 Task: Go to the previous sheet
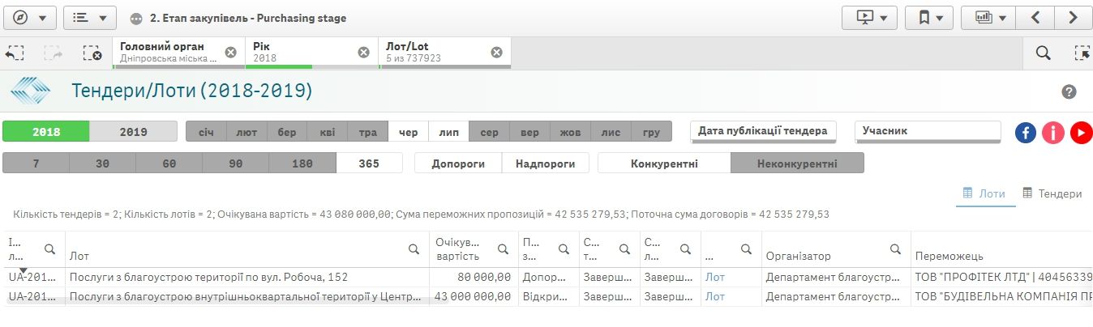[x=1036, y=17]
